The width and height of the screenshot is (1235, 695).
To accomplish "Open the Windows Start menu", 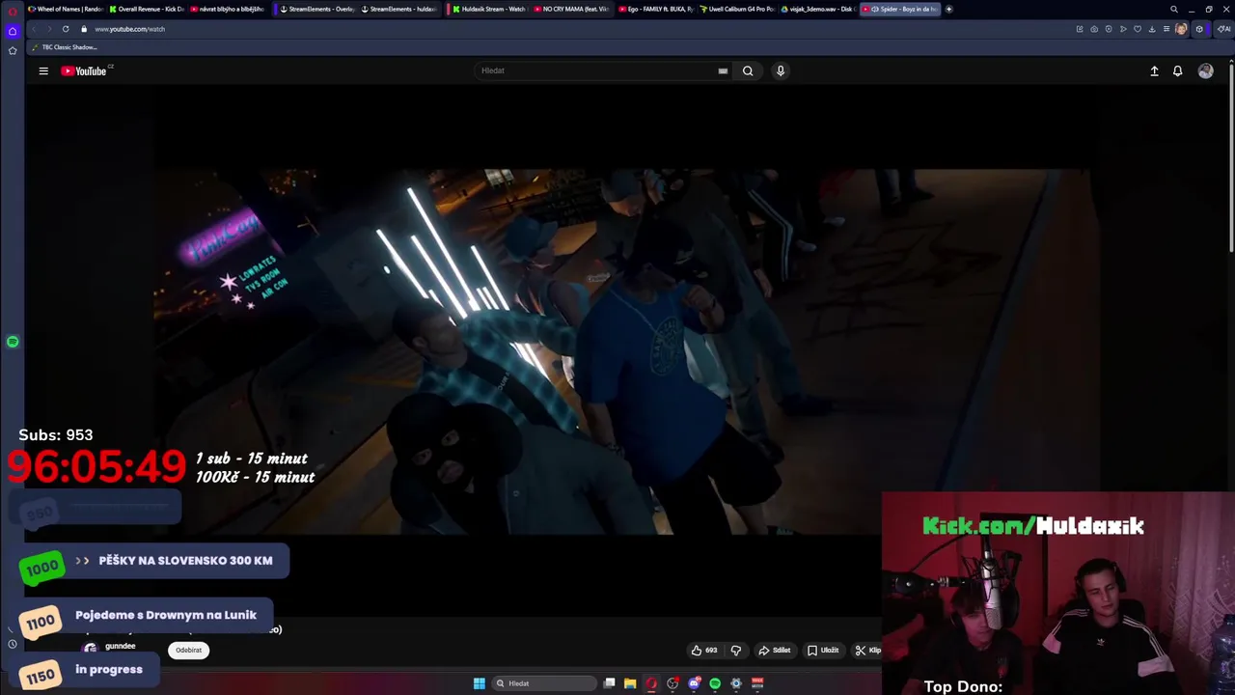I will click(x=480, y=683).
